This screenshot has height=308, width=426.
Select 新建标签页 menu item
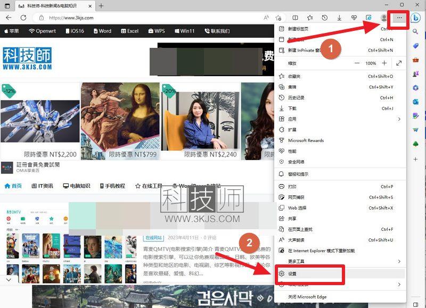tap(340, 29)
